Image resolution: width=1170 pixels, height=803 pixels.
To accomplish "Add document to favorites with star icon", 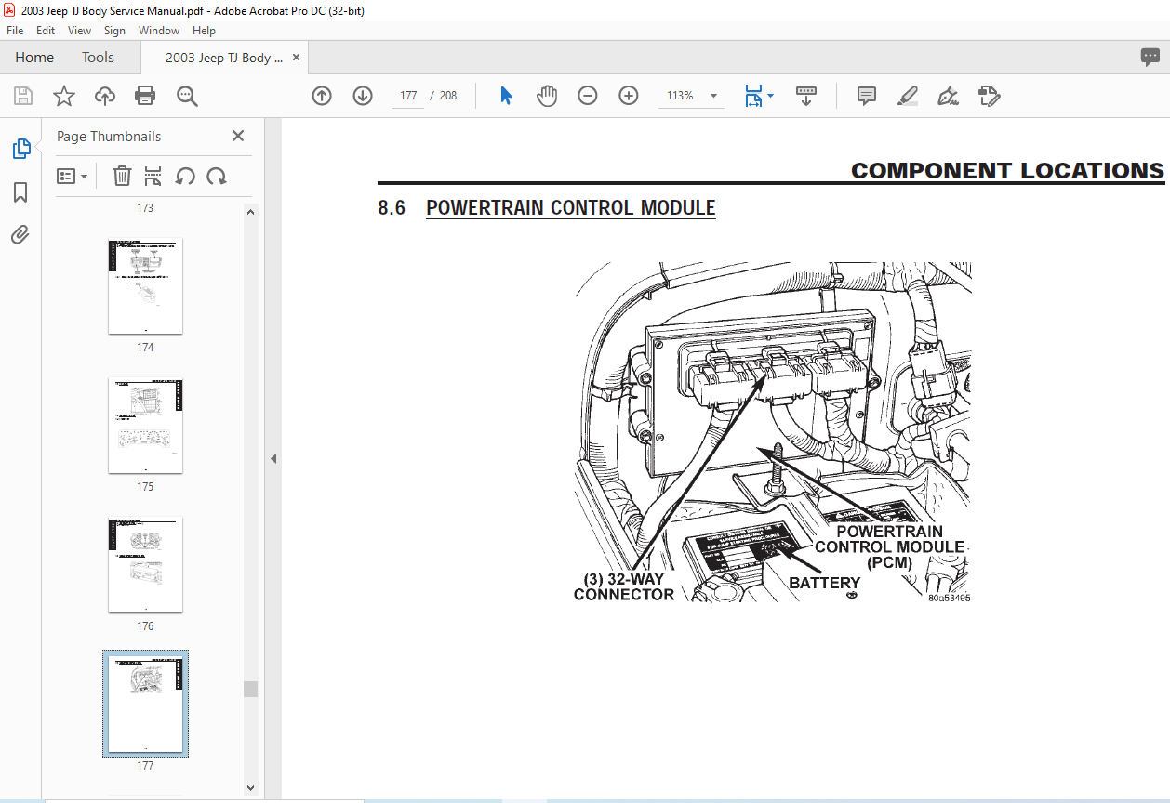I will tap(63, 96).
